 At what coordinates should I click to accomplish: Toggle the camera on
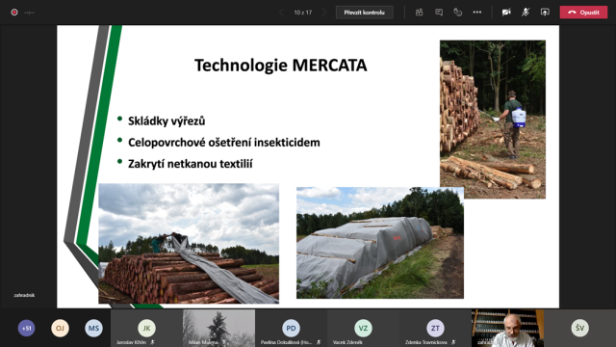click(506, 13)
